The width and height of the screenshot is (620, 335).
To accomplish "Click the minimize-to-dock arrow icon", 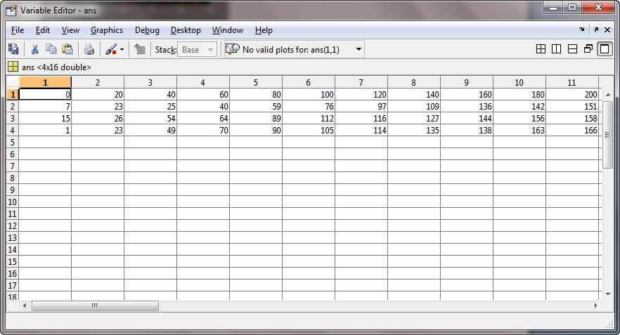I will [581, 29].
